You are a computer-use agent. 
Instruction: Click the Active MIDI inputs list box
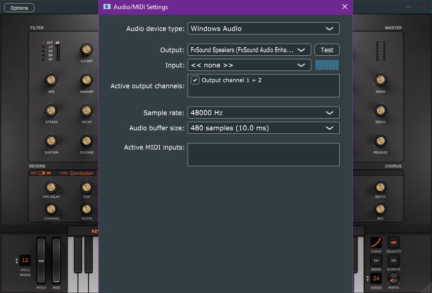click(263, 155)
